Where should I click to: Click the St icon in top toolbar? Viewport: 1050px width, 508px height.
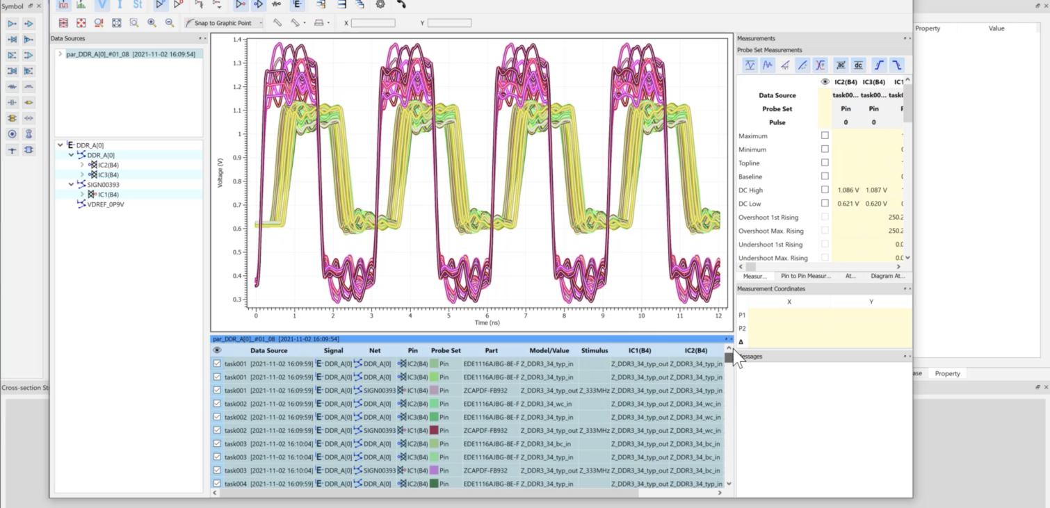[138, 4]
